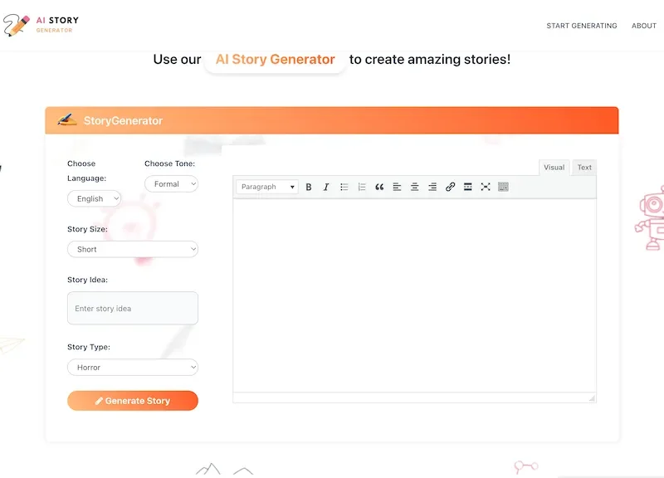Add a blockquote to the story
The image size is (664, 478).
pos(379,187)
